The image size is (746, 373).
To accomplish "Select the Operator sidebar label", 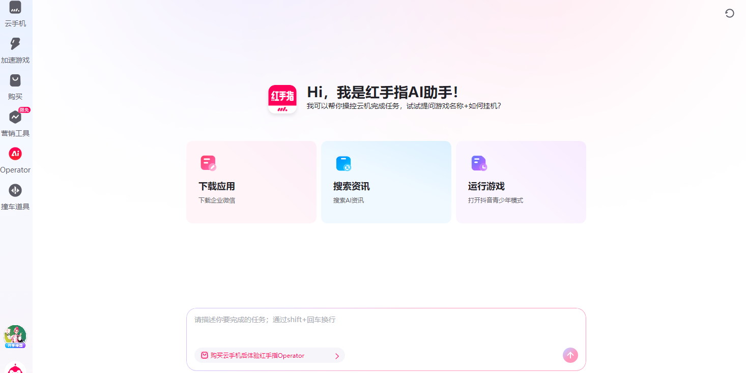I will (x=15, y=170).
